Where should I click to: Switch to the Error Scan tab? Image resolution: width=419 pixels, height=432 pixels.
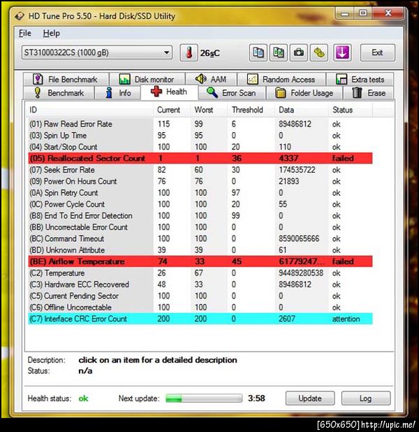tap(232, 93)
